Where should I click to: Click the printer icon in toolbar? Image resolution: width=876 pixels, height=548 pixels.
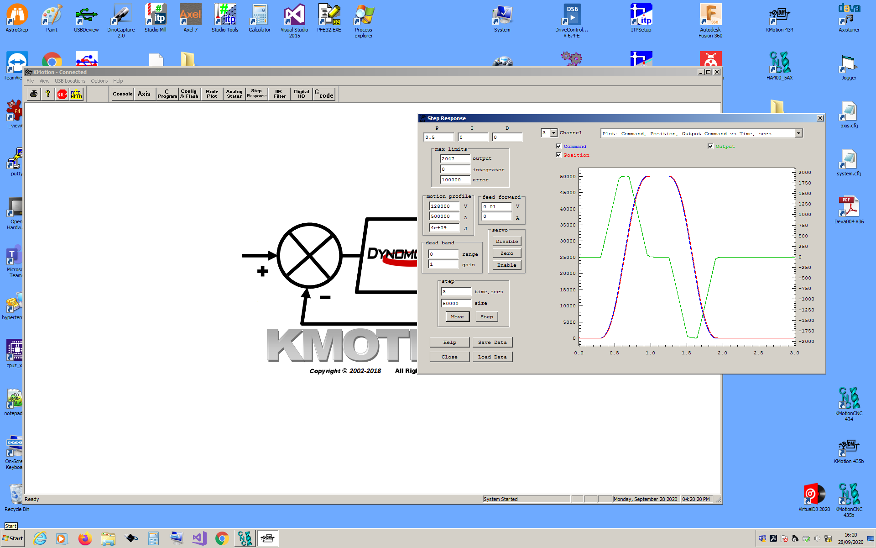click(33, 94)
